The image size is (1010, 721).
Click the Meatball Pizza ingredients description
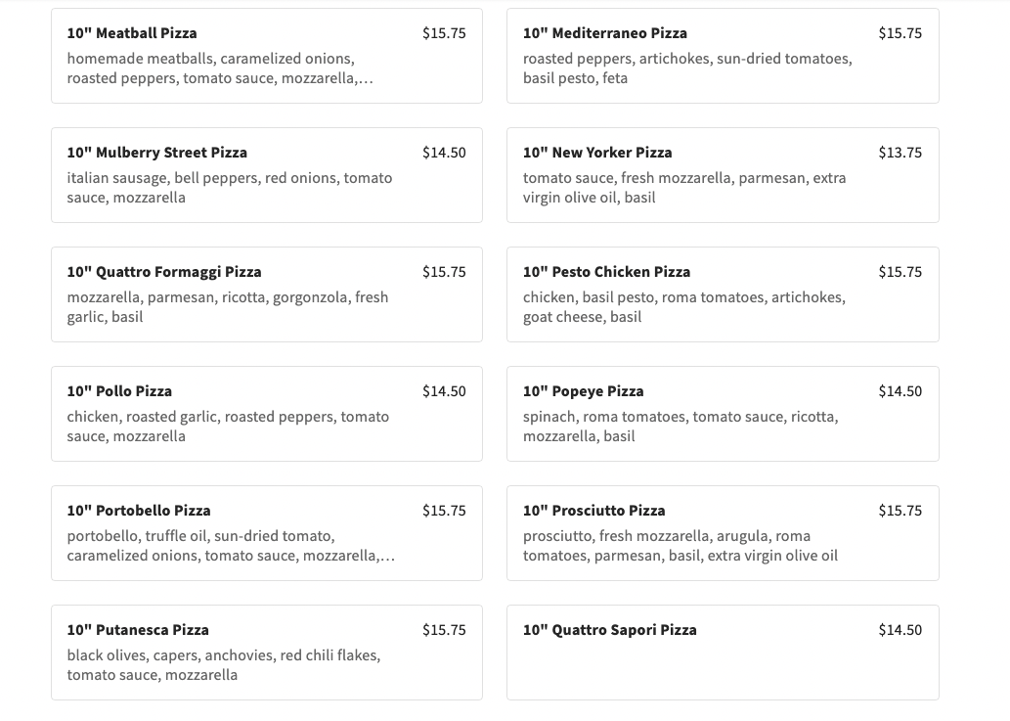point(220,68)
